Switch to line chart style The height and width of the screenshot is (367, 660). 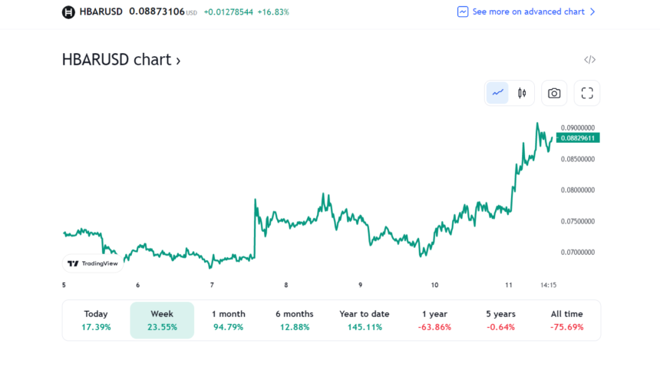(x=498, y=93)
